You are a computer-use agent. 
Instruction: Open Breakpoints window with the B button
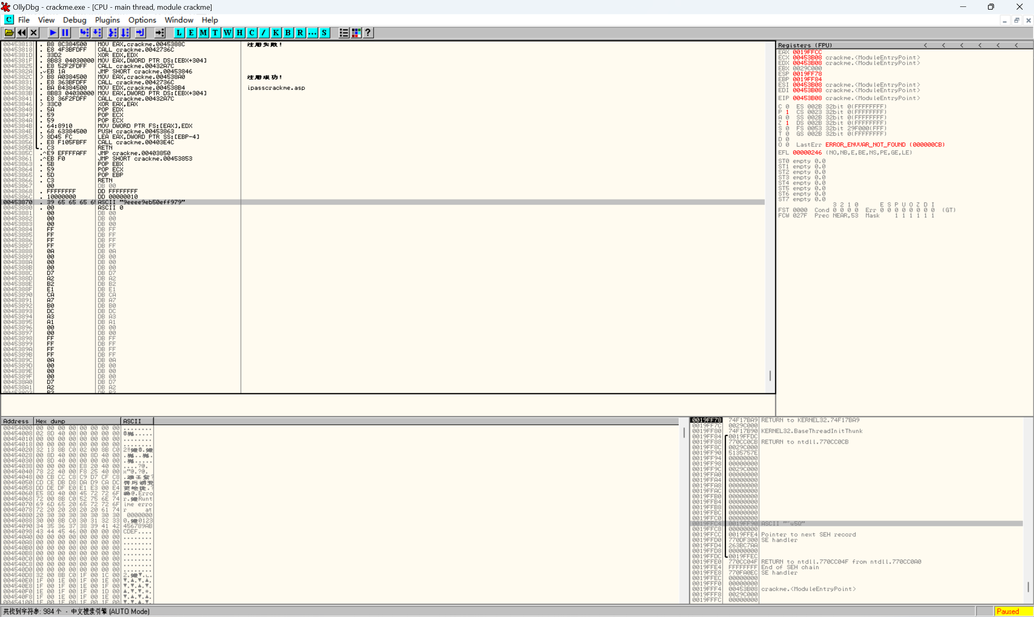point(288,33)
